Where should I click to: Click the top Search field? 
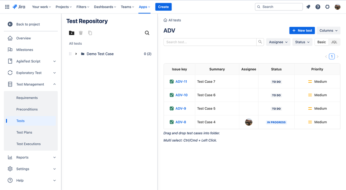(x=279, y=7)
